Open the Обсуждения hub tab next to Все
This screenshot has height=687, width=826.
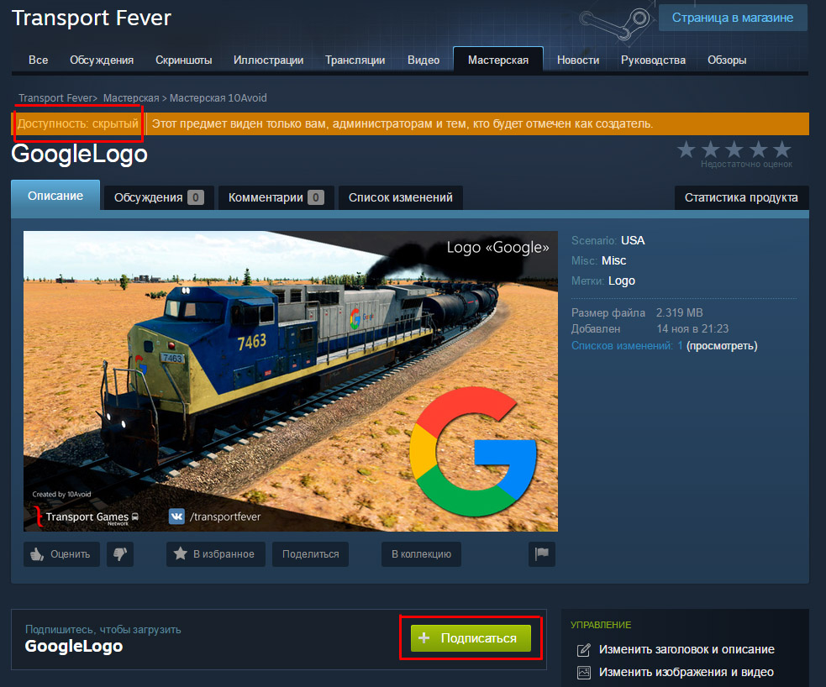click(x=102, y=60)
